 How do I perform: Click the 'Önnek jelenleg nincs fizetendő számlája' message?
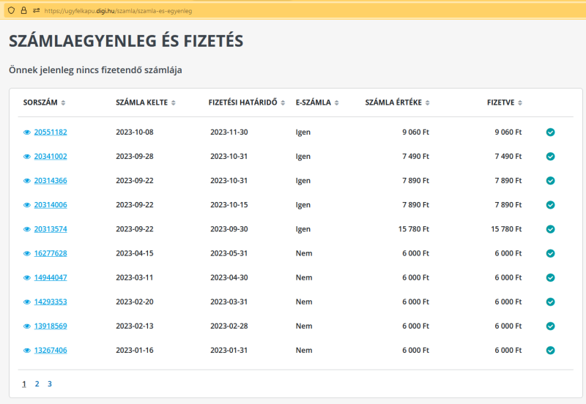pos(95,70)
